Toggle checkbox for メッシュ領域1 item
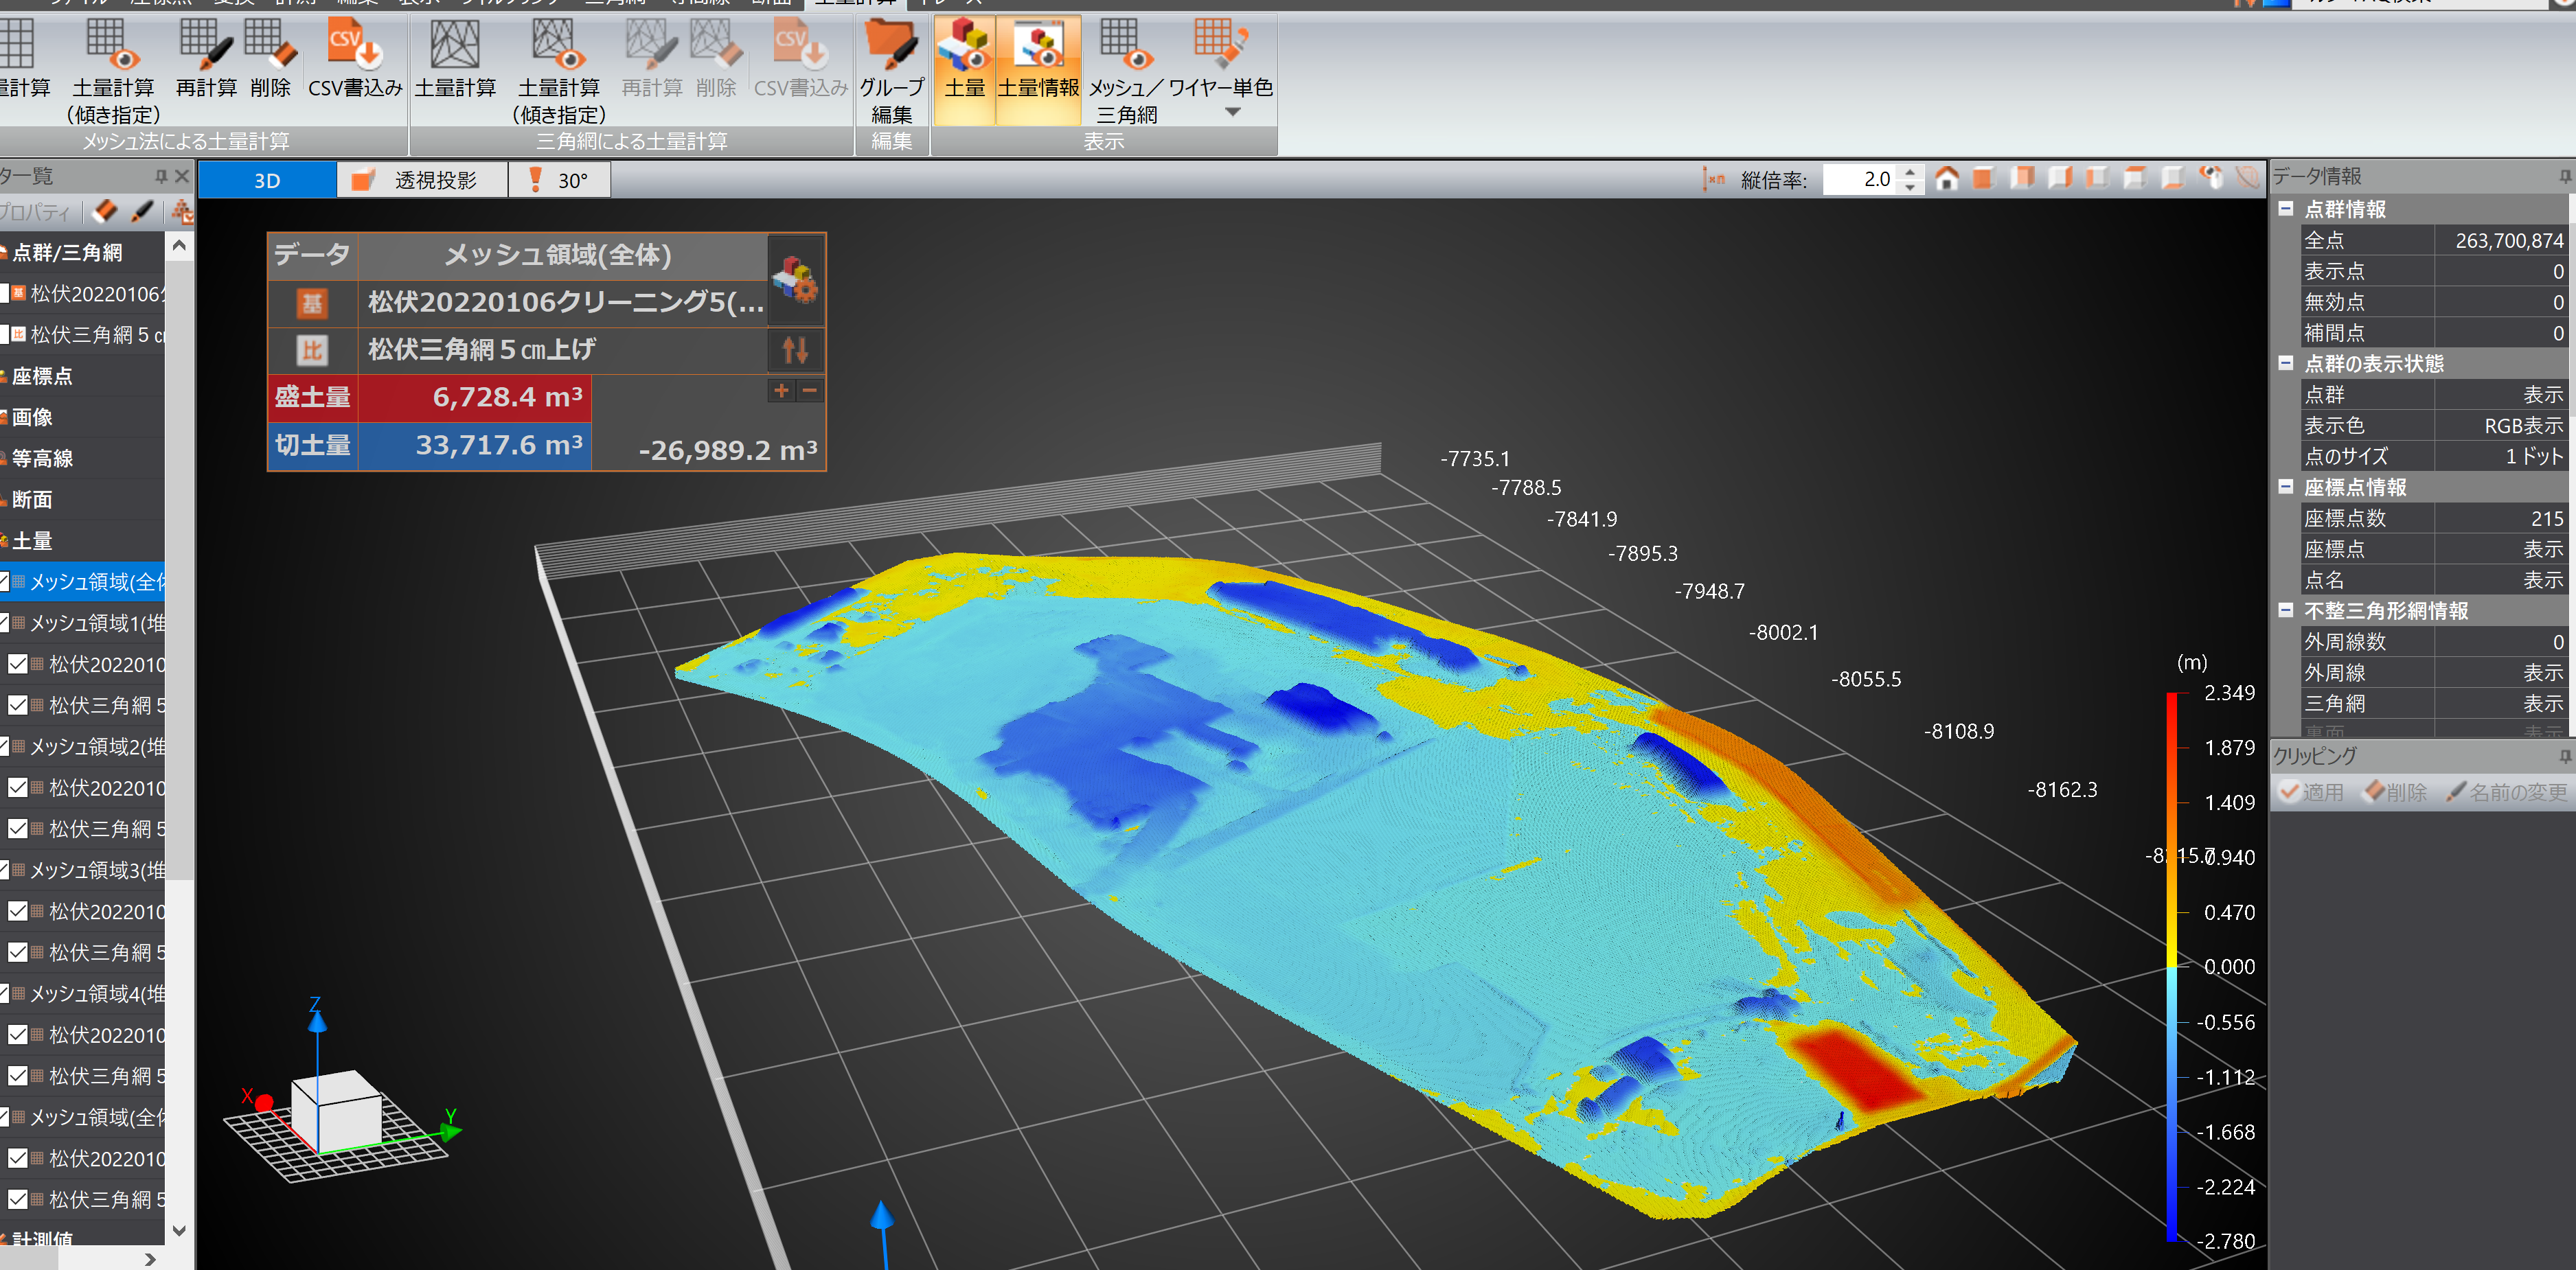The width and height of the screenshot is (2576, 1270). [4, 622]
